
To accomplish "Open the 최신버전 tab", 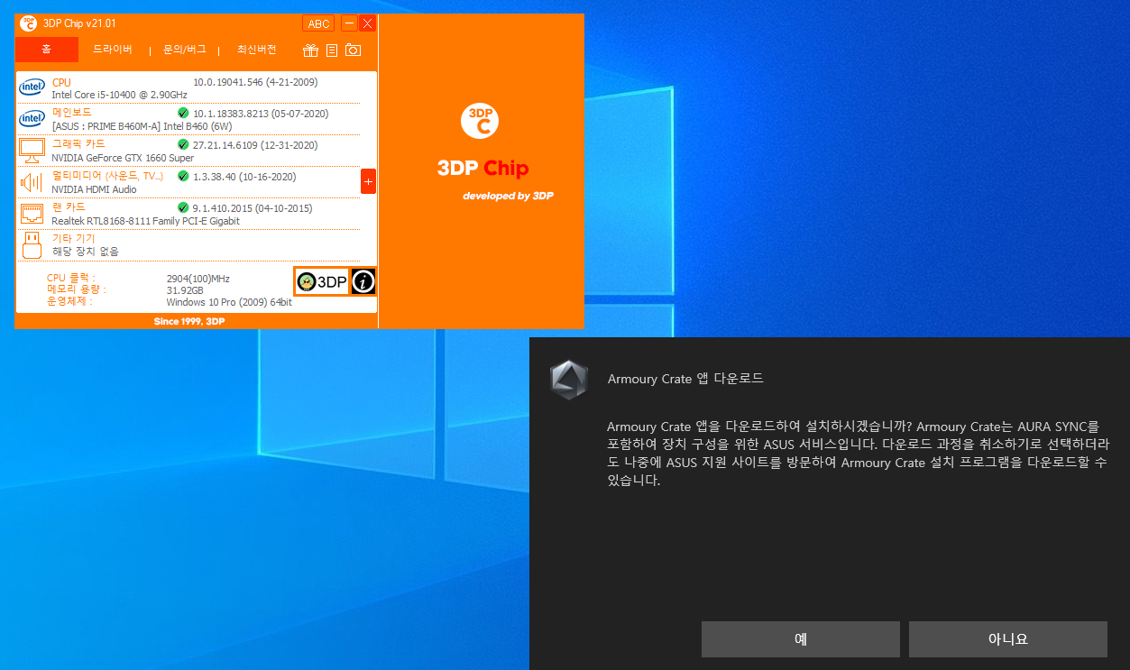I will (256, 50).
